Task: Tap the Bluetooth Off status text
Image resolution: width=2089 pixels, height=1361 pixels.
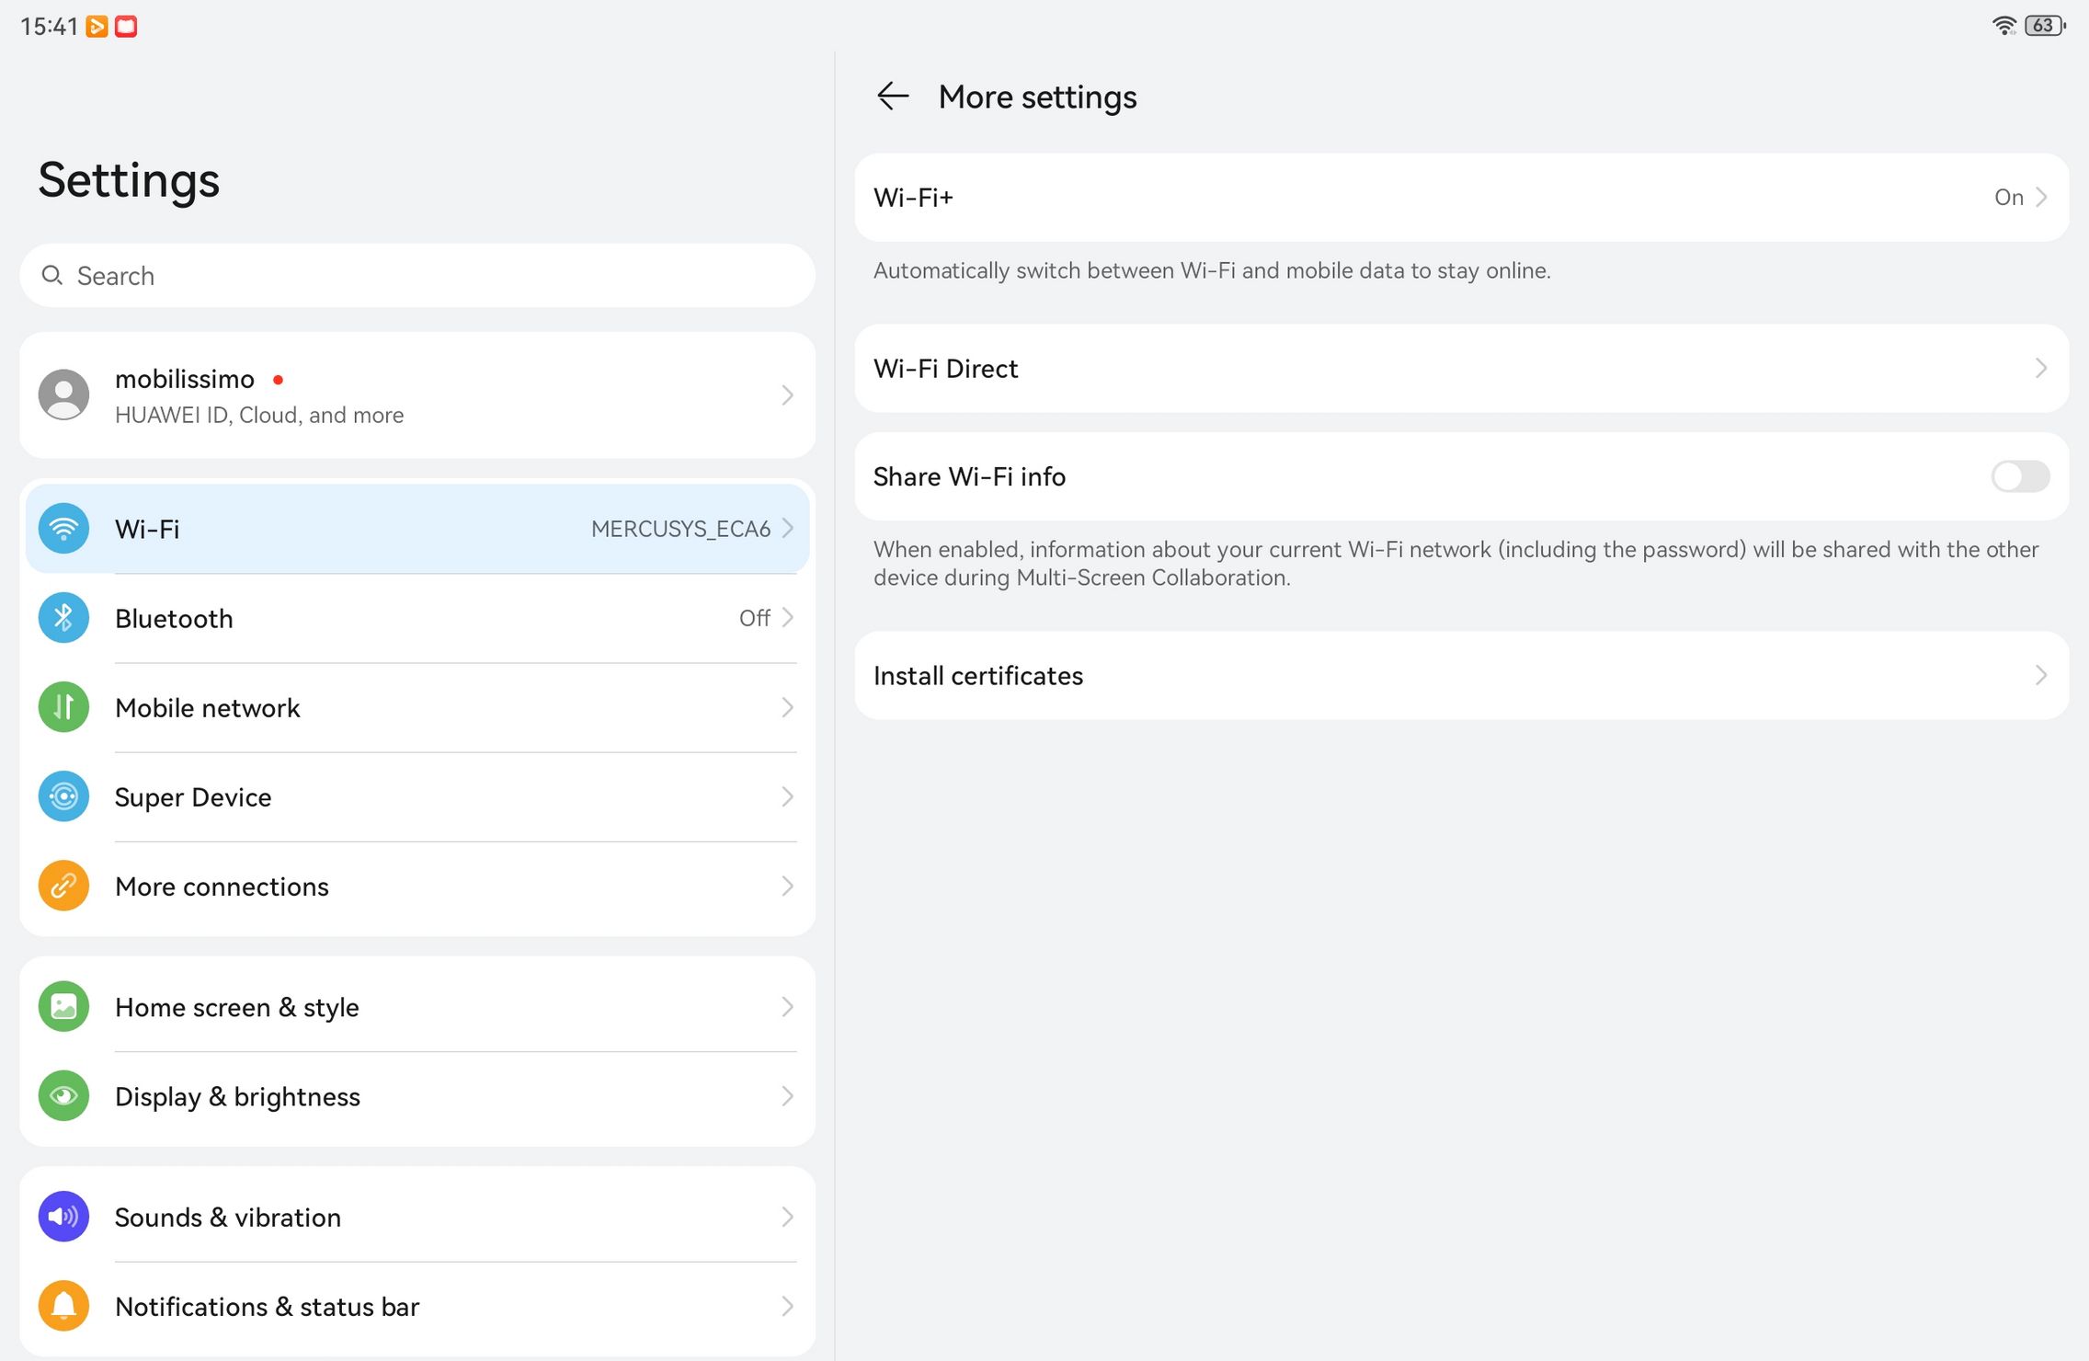Action: [x=754, y=618]
